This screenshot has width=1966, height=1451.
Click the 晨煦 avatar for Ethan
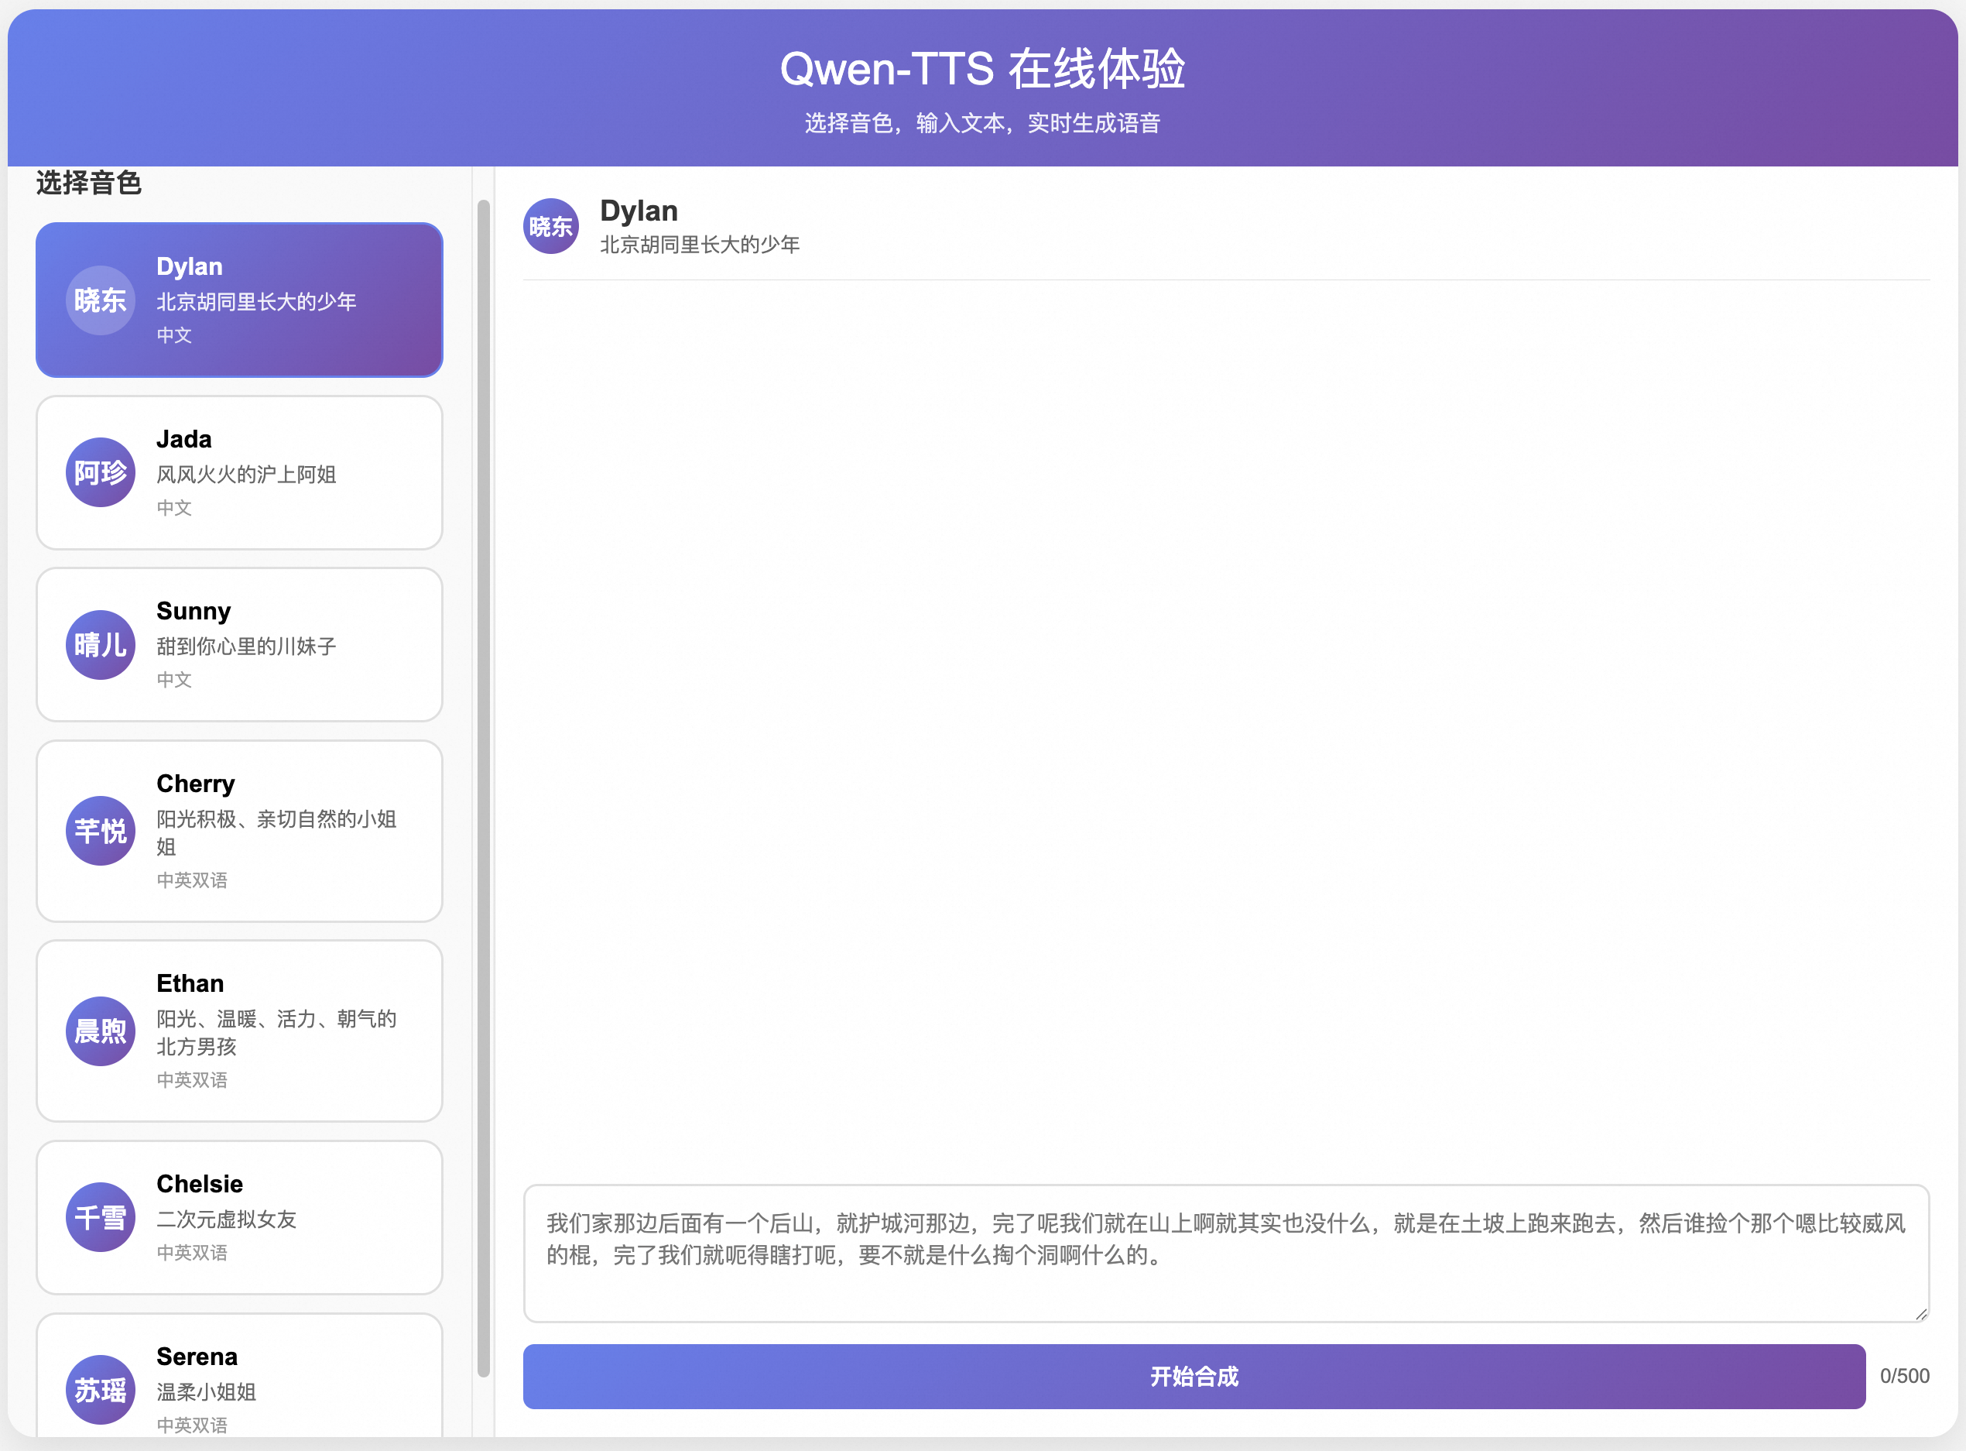tap(100, 1031)
